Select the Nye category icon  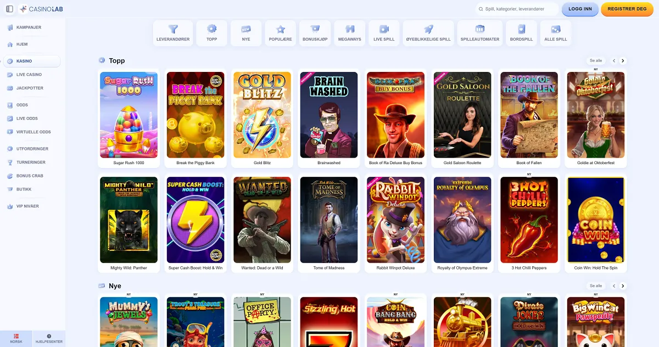246,29
